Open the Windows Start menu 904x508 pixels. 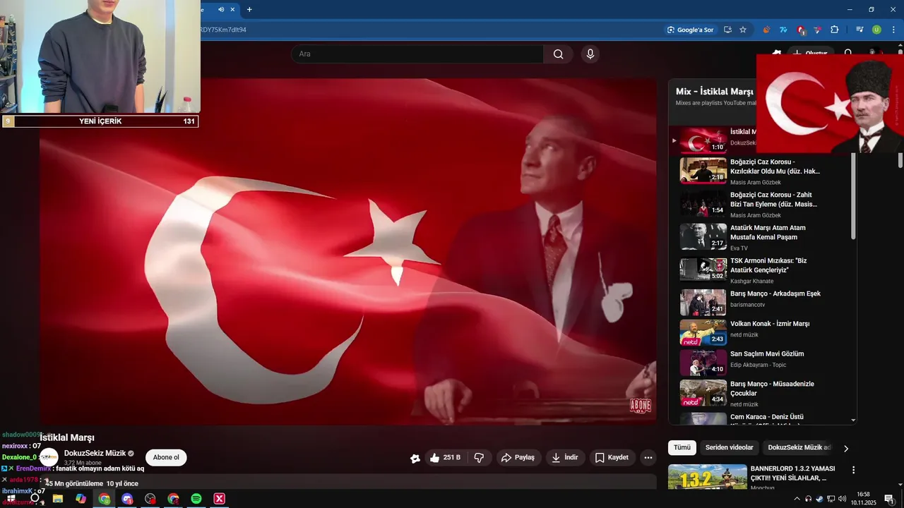11,499
